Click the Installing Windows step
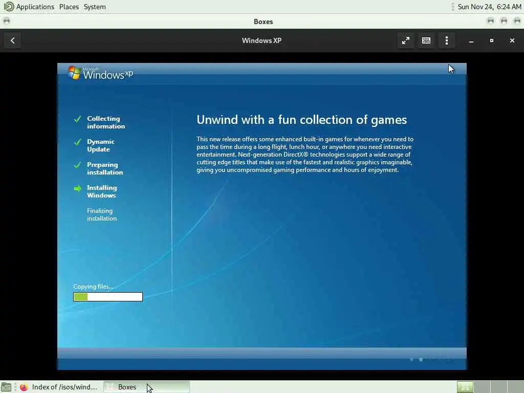524x393 pixels. pyautogui.click(x=102, y=191)
